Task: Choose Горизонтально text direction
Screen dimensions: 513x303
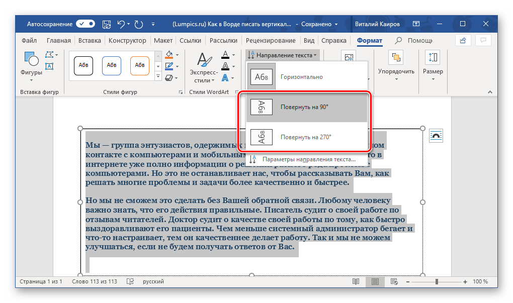Action: [x=307, y=77]
